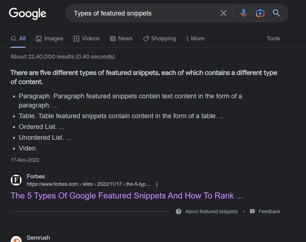
Task: Start voice search with the microphone icon
Action: 243,13
